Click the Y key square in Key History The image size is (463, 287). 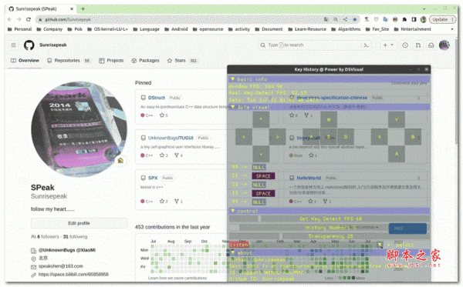pyautogui.click(x=397, y=119)
